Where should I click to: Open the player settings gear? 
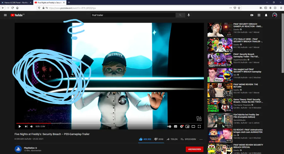(x=181, y=127)
